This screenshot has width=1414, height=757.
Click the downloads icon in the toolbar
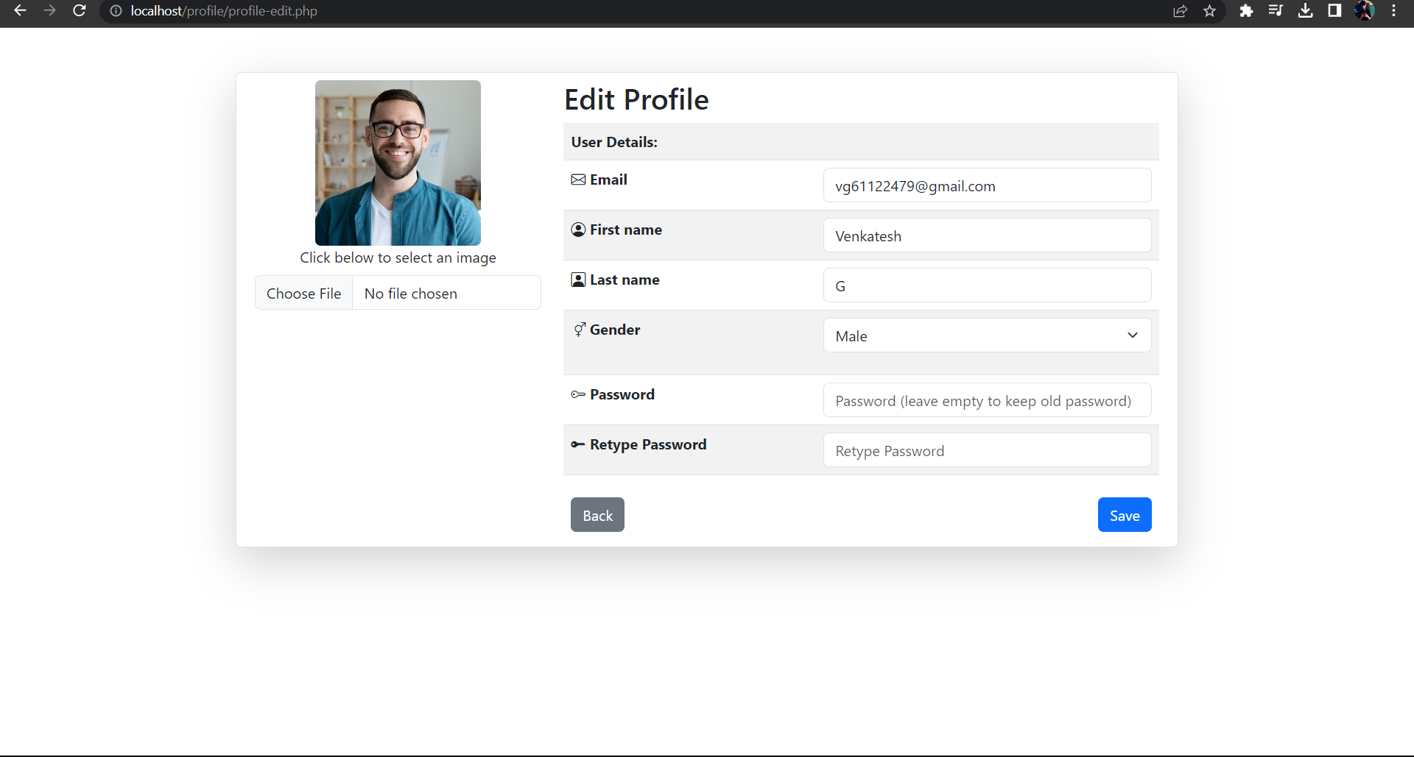1305,11
